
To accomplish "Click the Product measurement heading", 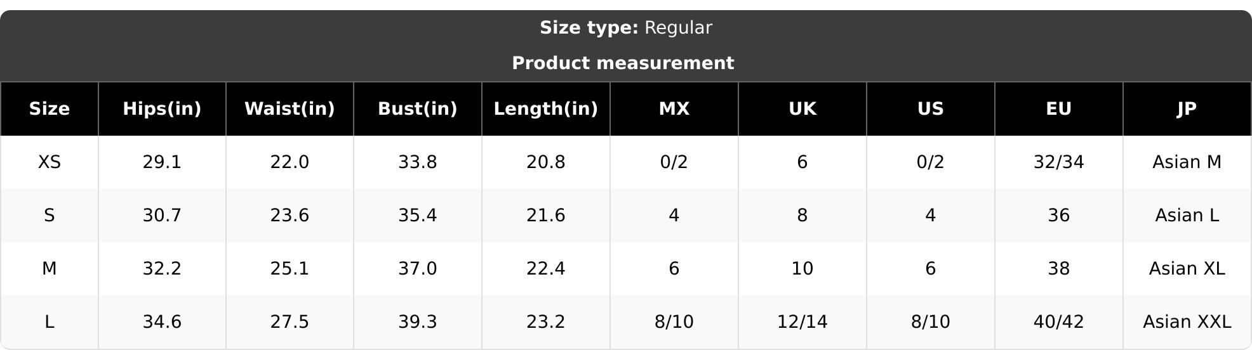I will pos(623,63).
